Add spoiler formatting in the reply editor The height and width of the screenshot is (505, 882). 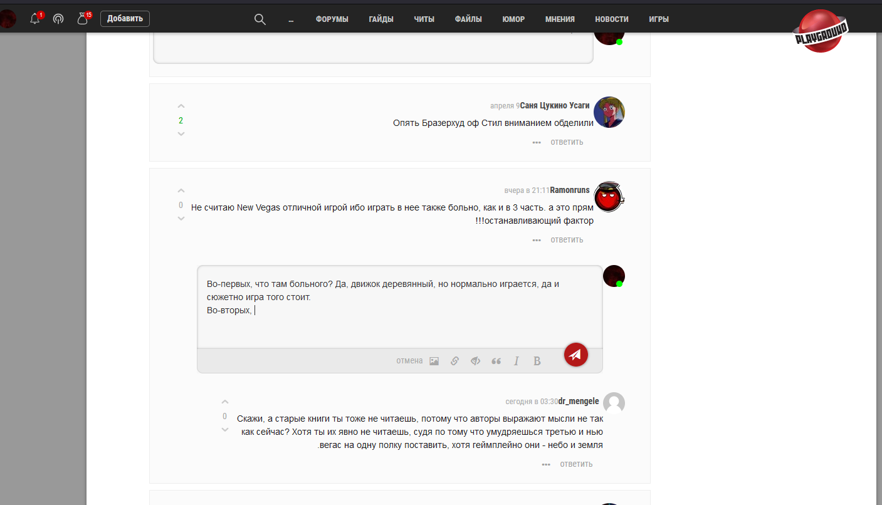(x=476, y=361)
